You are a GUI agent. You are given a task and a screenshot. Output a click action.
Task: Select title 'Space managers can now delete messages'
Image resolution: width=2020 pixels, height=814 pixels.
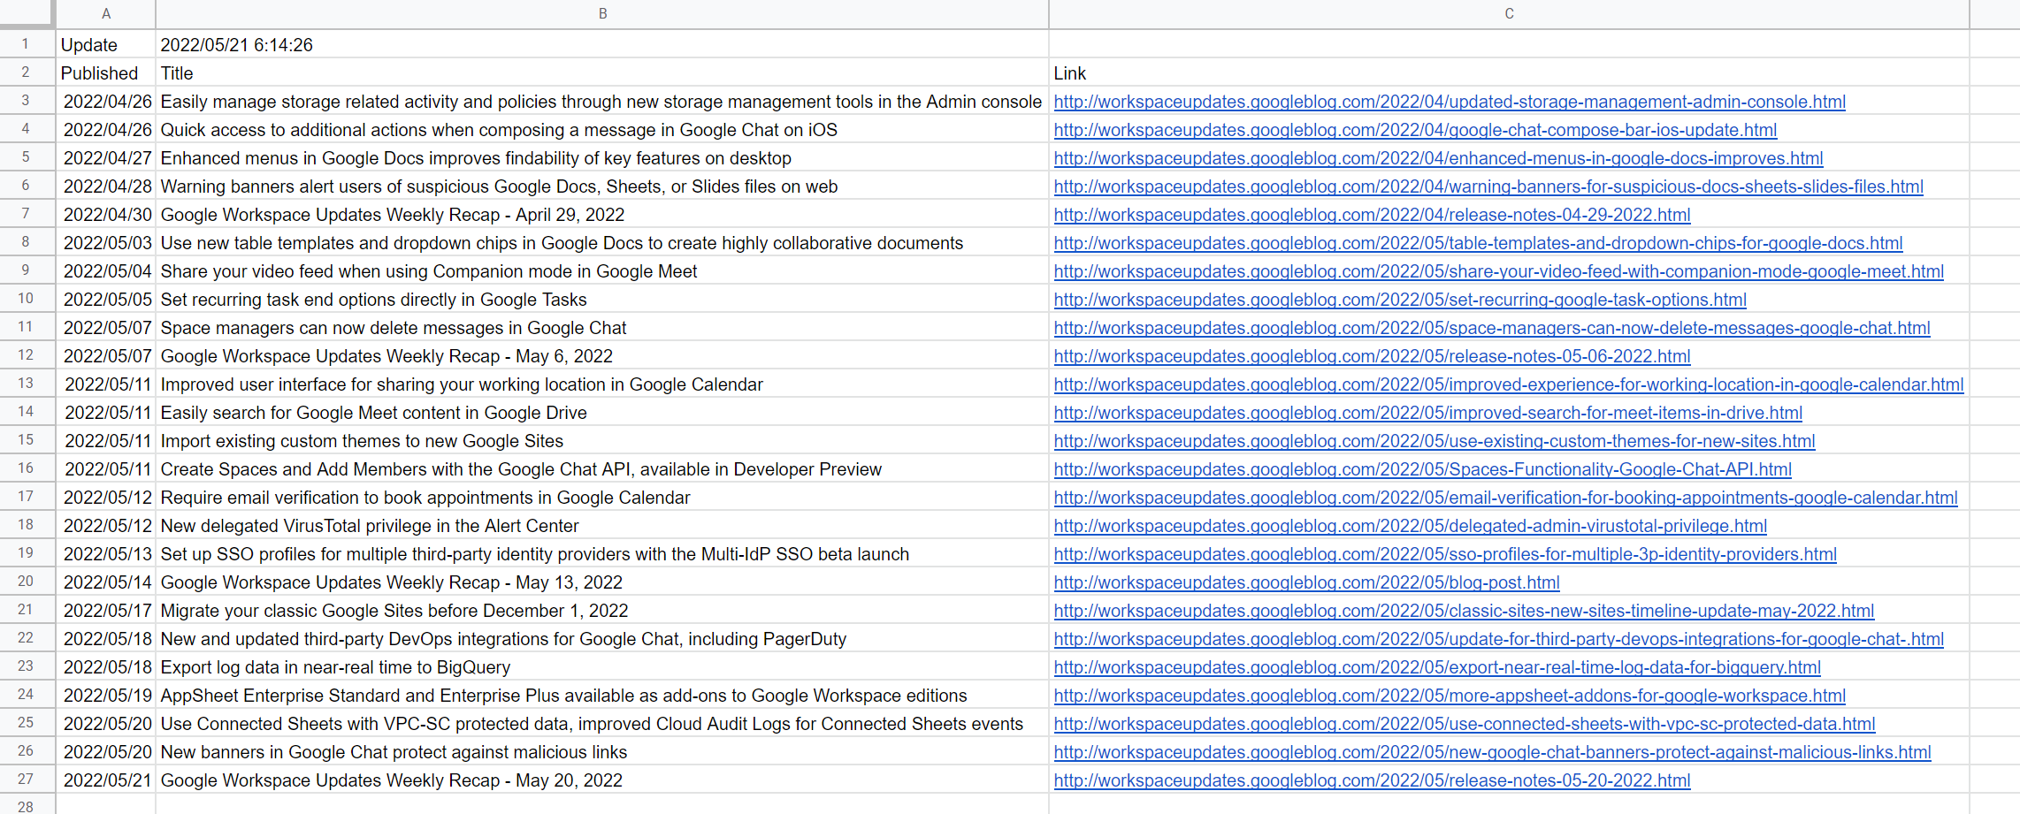[x=602, y=327]
